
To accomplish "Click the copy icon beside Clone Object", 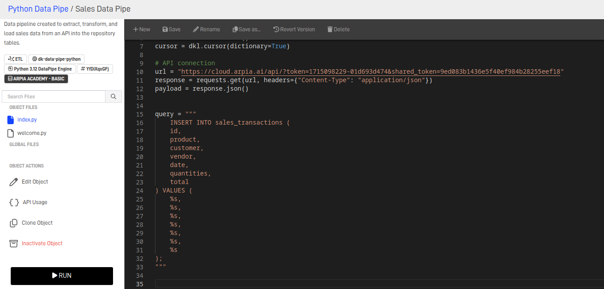I will pyautogui.click(x=13, y=223).
